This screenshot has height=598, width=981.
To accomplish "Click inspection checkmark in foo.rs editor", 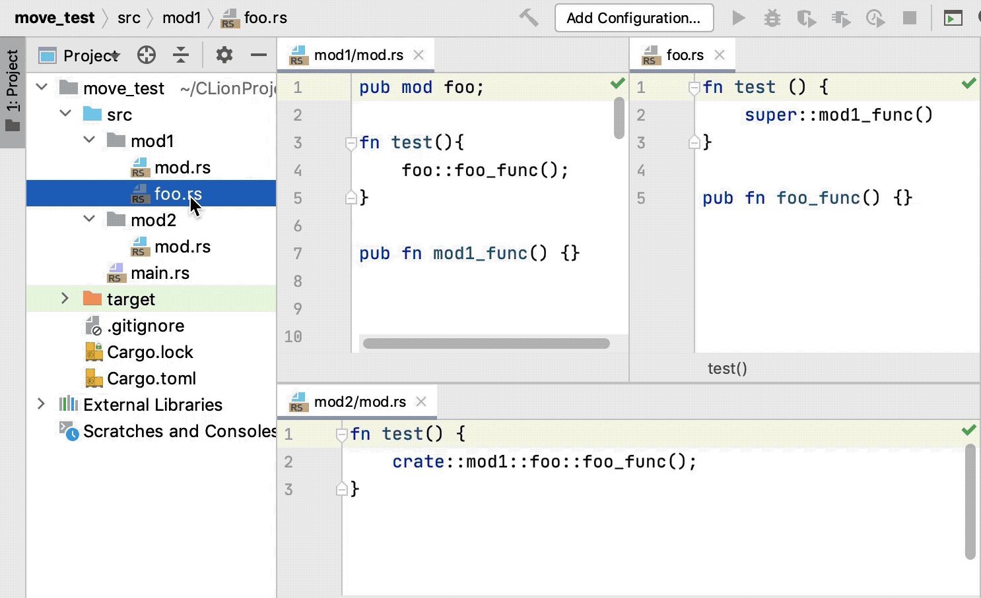I will (x=968, y=84).
